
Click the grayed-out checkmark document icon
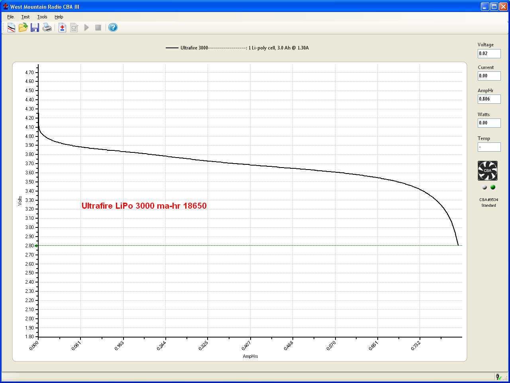click(74, 28)
